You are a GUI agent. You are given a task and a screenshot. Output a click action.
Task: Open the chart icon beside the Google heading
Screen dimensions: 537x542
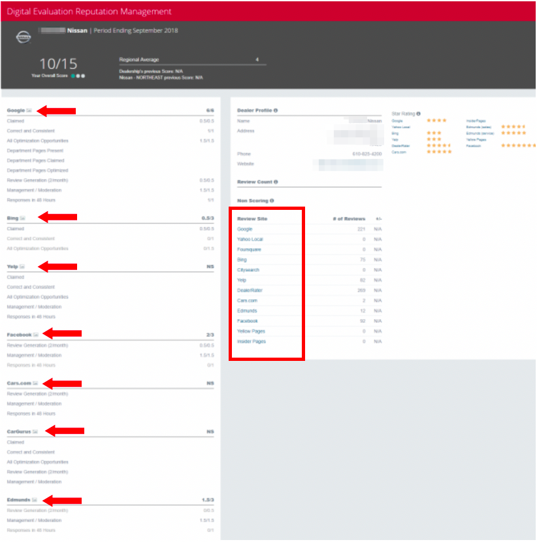[29, 110]
